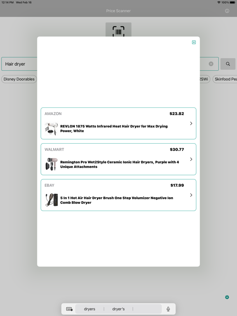This screenshot has height=316, width=237.
Task: Open the eBay result chevron
Action: coord(191,195)
